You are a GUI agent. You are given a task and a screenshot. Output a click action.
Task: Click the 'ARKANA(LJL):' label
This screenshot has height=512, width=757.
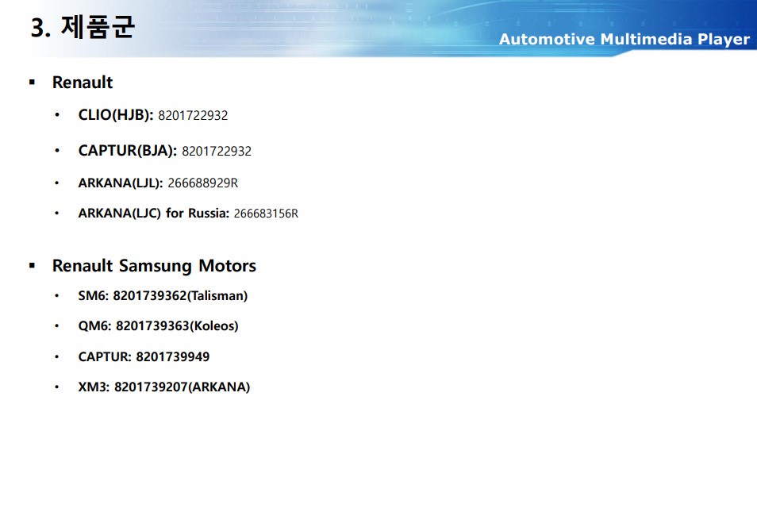pos(121,183)
